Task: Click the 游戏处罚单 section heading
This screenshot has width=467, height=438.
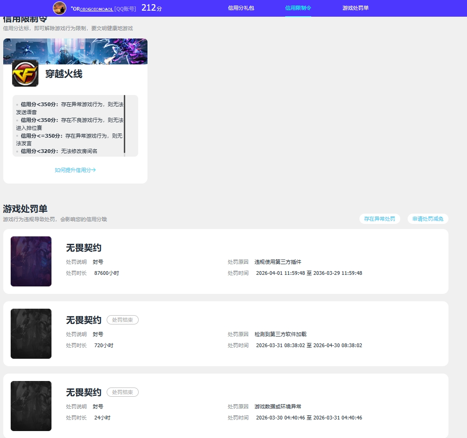Action: point(26,209)
